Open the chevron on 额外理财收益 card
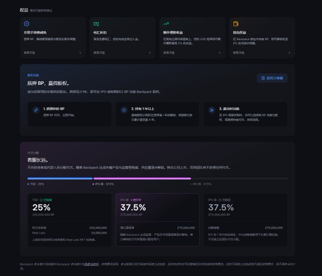Image resolution: width=322 pixels, height=276 pixels. [220, 52]
